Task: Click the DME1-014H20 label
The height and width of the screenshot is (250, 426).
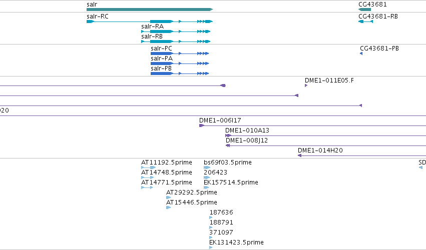Action: coord(320,150)
